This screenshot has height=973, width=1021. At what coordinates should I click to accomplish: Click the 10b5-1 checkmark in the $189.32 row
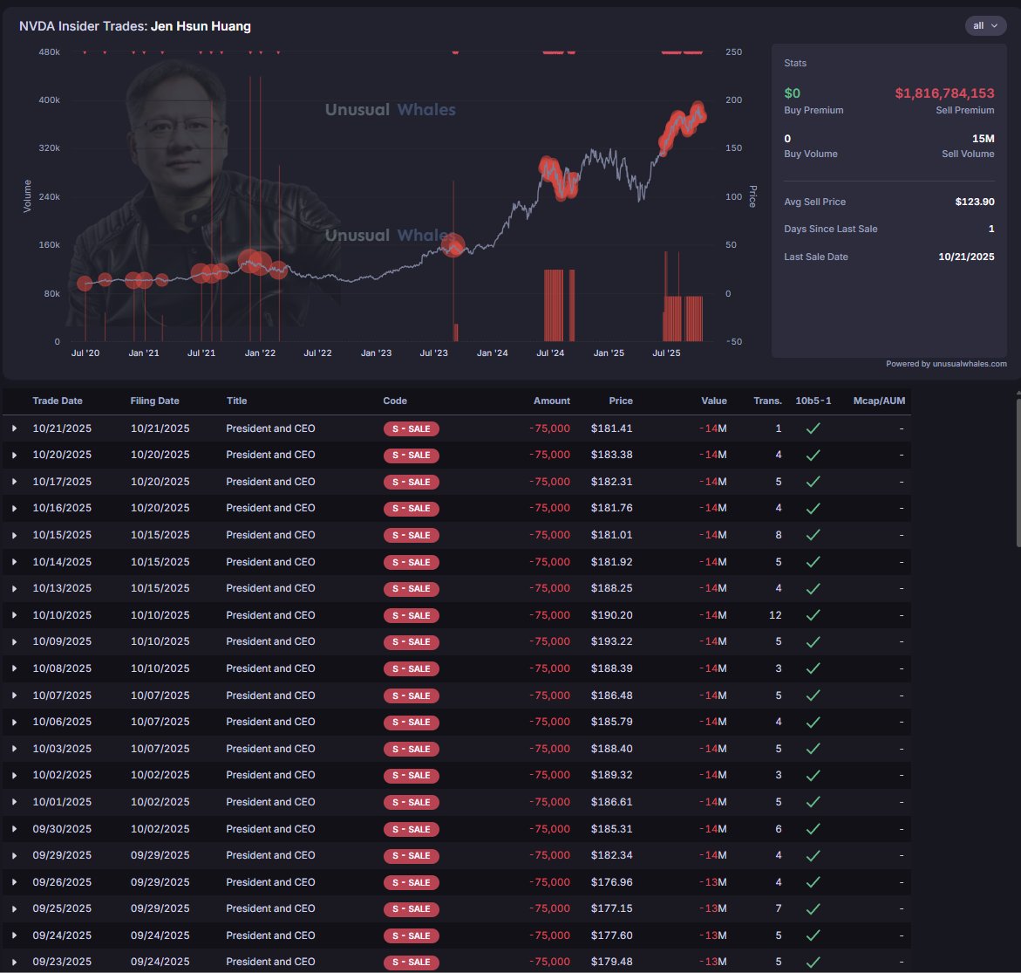pyautogui.click(x=813, y=776)
